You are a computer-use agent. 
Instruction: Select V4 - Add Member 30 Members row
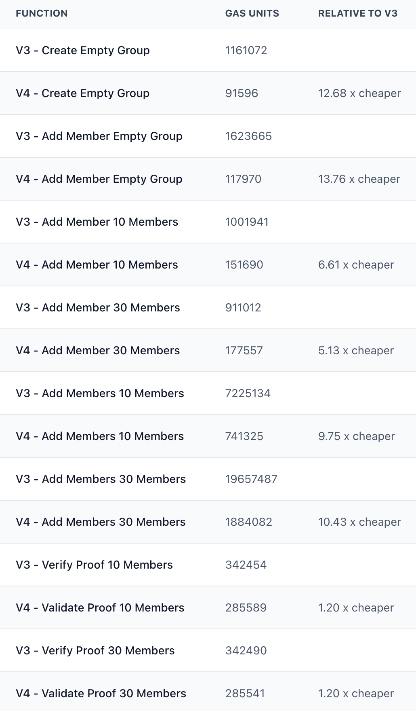tap(208, 351)
